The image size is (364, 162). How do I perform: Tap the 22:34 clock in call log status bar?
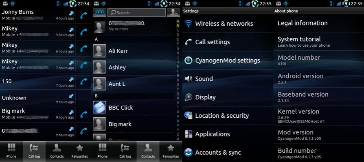pos(83,4)
